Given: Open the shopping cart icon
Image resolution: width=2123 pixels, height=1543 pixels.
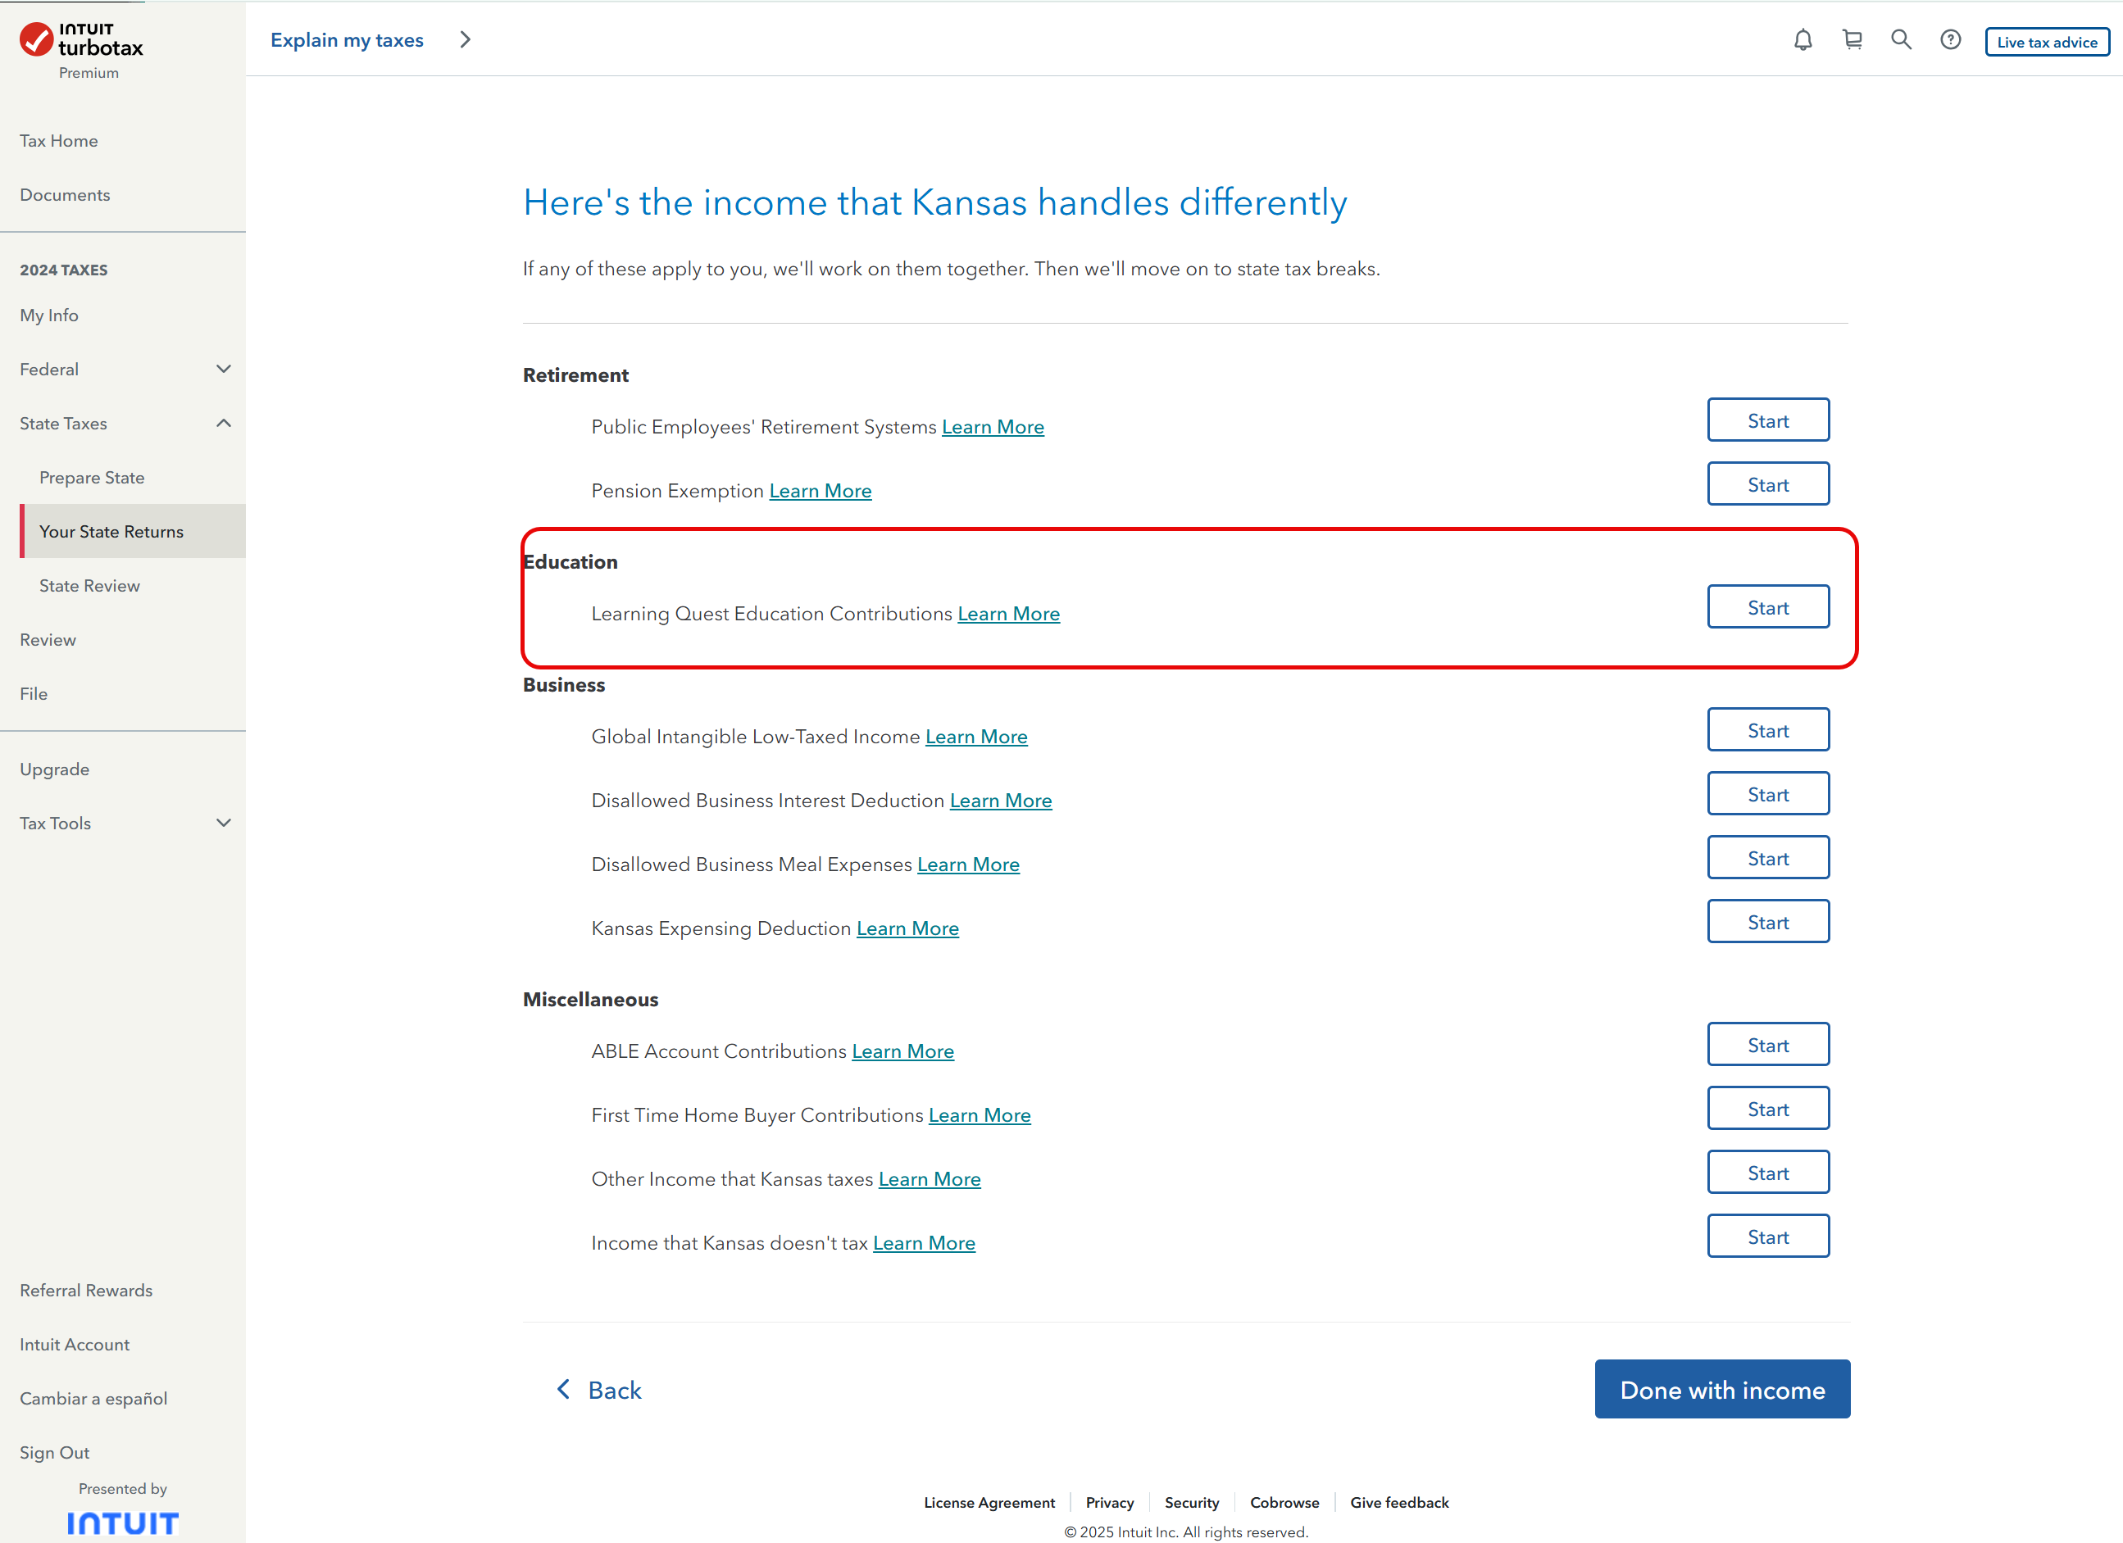Looking at the screenshot, I should tap(1852, 40).
